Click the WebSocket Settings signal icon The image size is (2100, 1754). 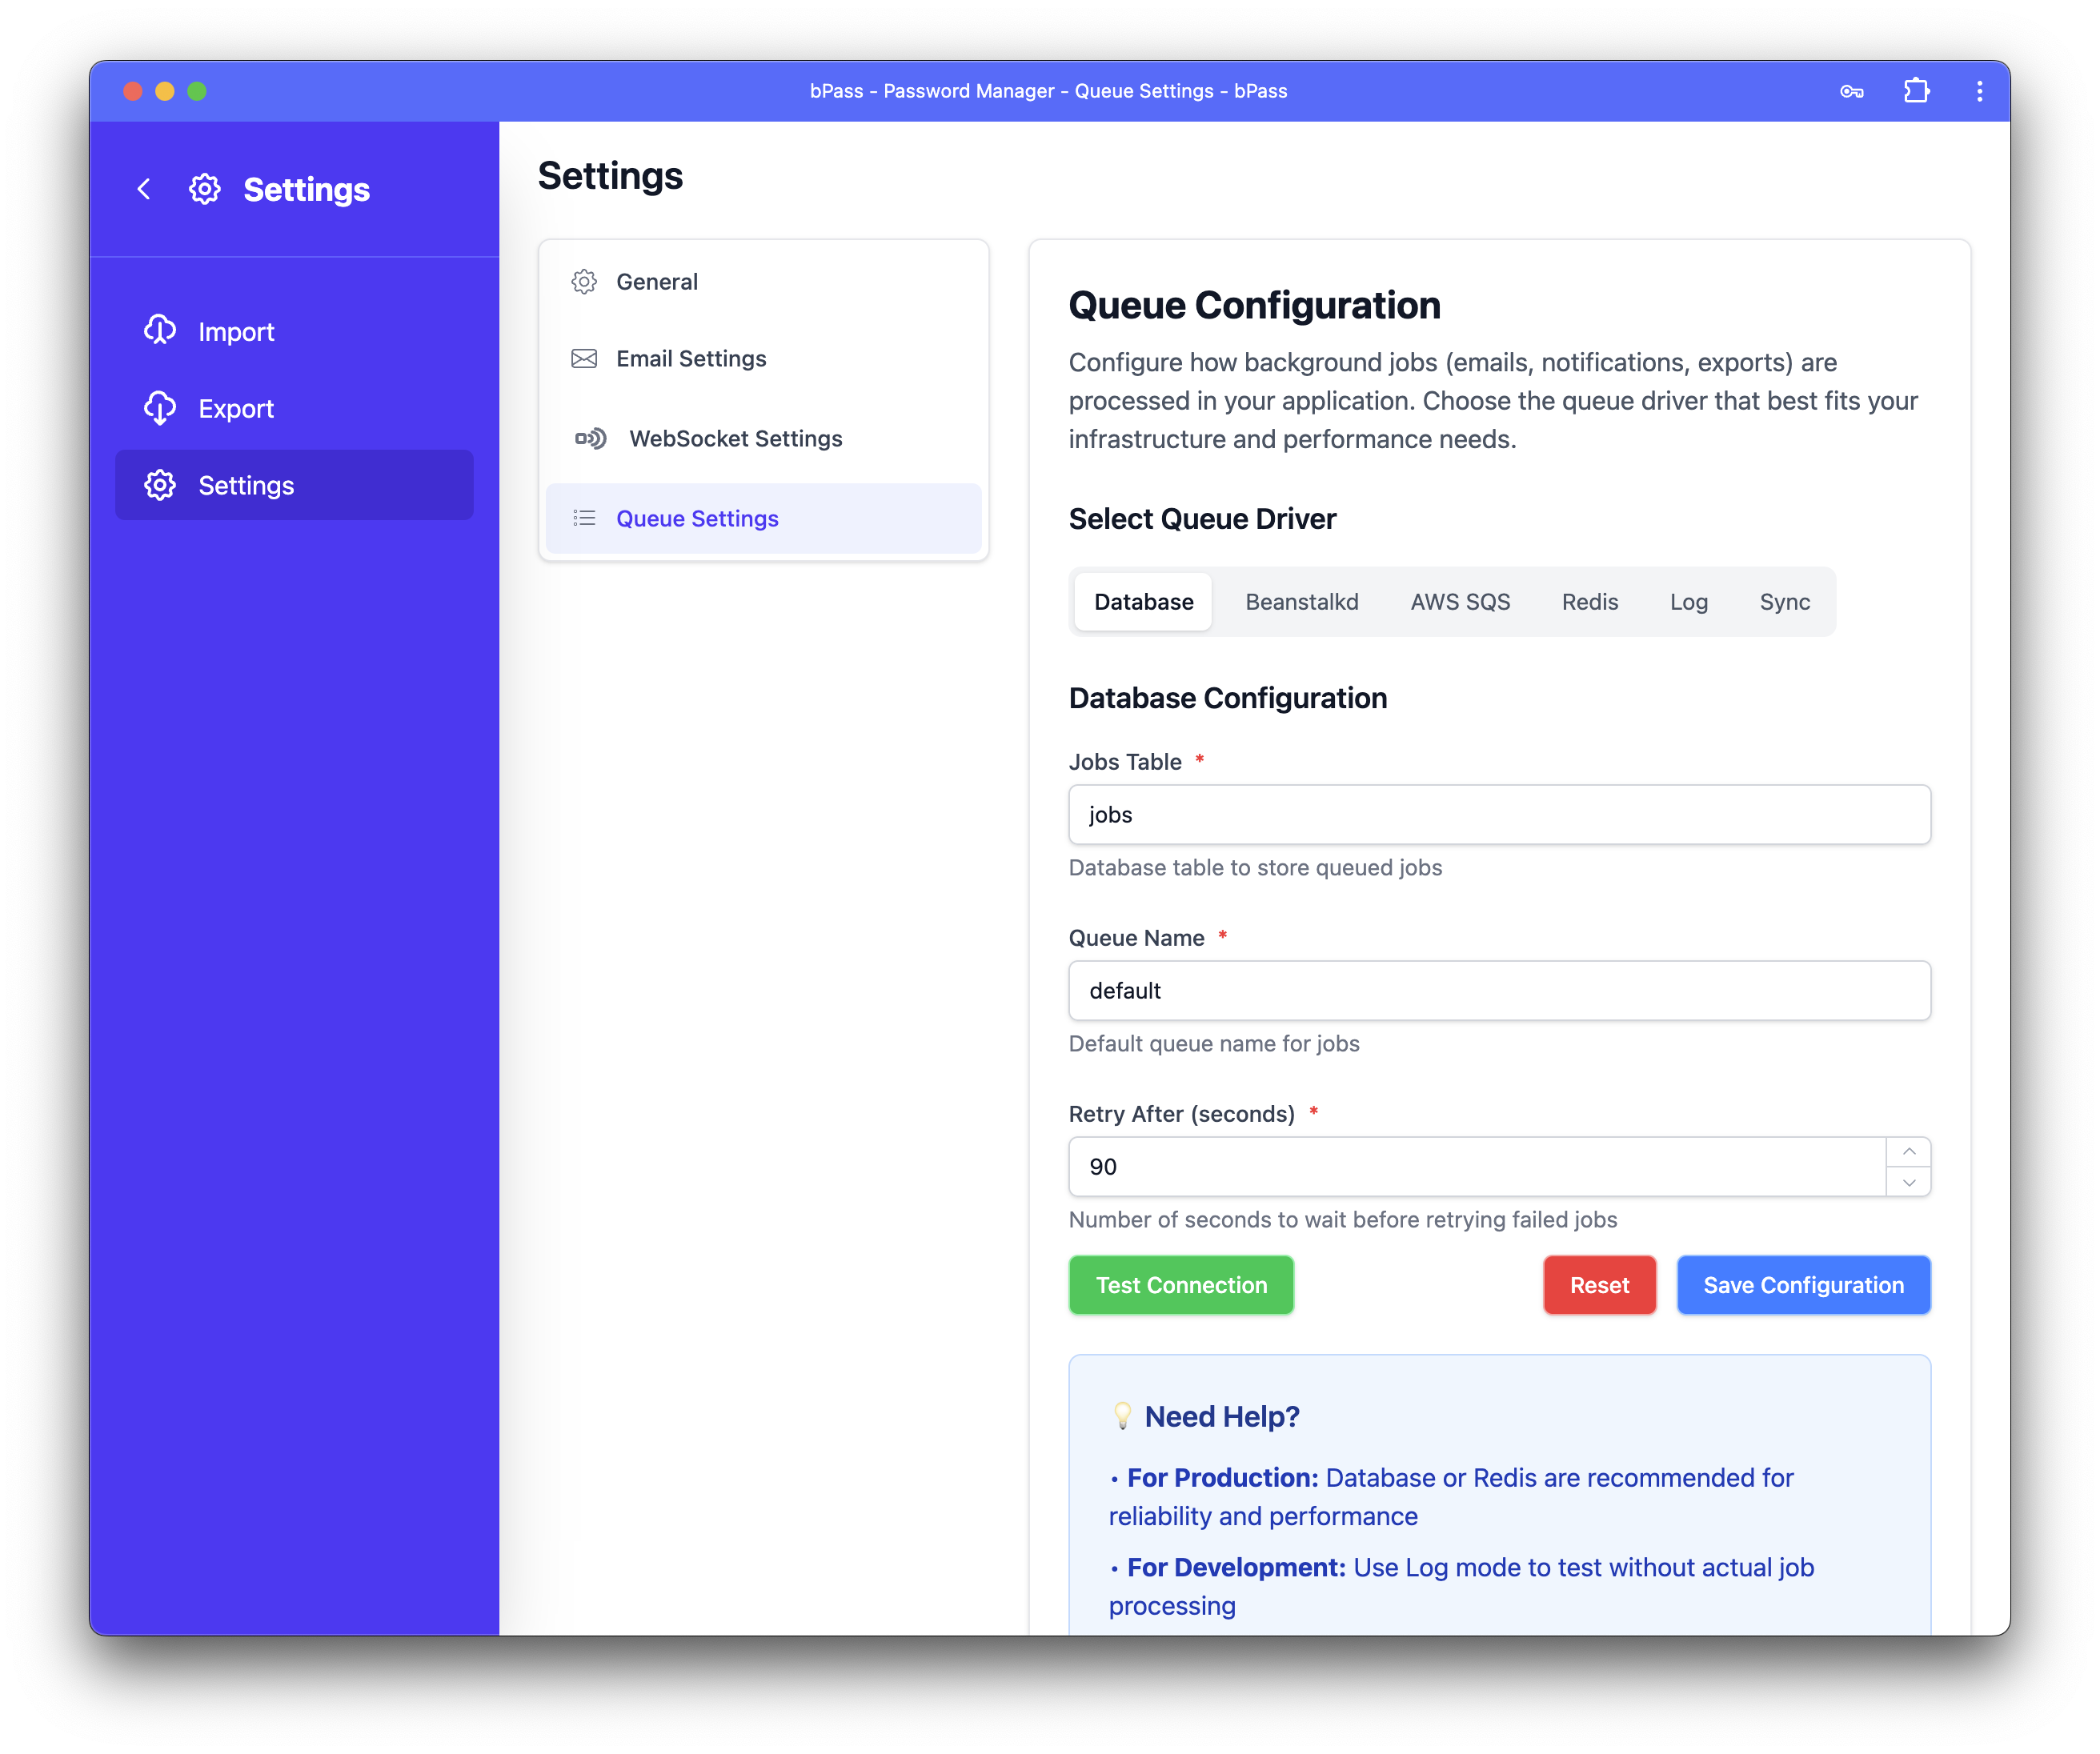pyautogui.click(x=590, y=438)
